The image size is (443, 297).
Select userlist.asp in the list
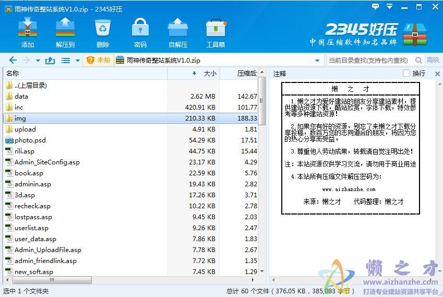pyautogui.click(x=130, y=228)
